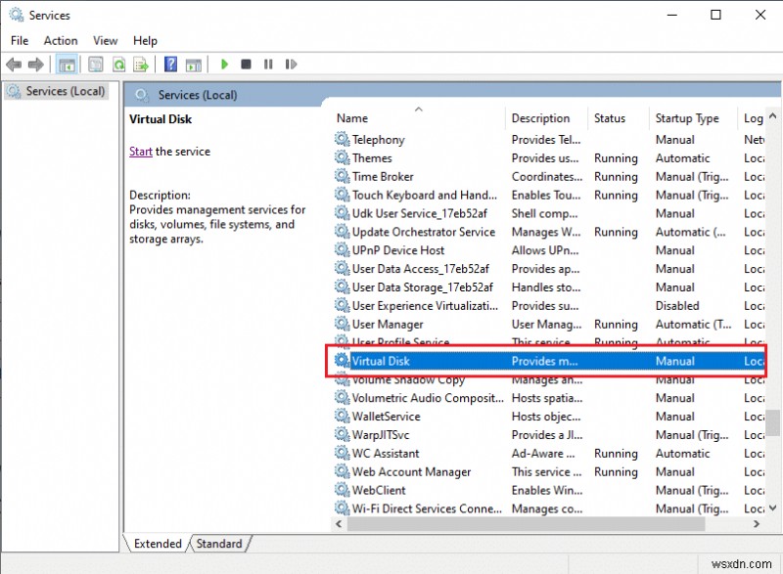Export the list using the export icon
783x574 pixels.
[142, 65]
